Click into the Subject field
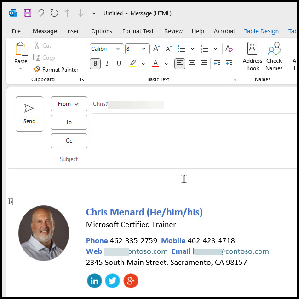Image resolution: width=299 pixels, height=299 pixels. tap(195, 159)
